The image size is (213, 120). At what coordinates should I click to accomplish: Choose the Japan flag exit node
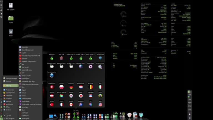[81, 96]
